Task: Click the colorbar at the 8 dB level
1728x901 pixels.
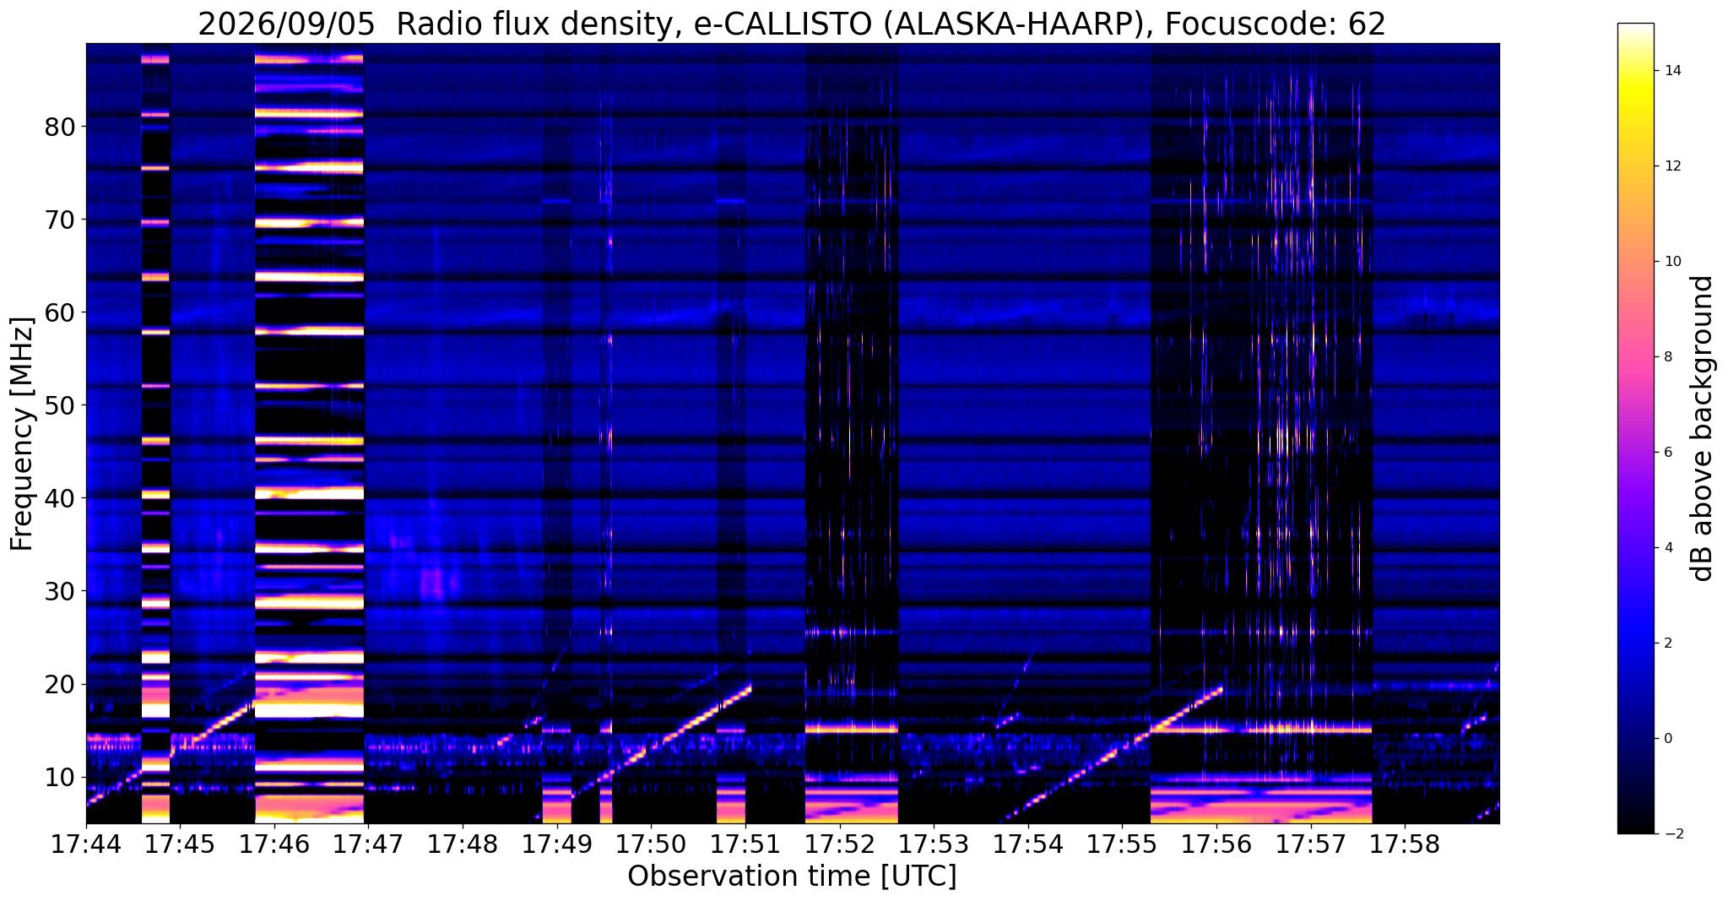Action: pos(1635,356)
